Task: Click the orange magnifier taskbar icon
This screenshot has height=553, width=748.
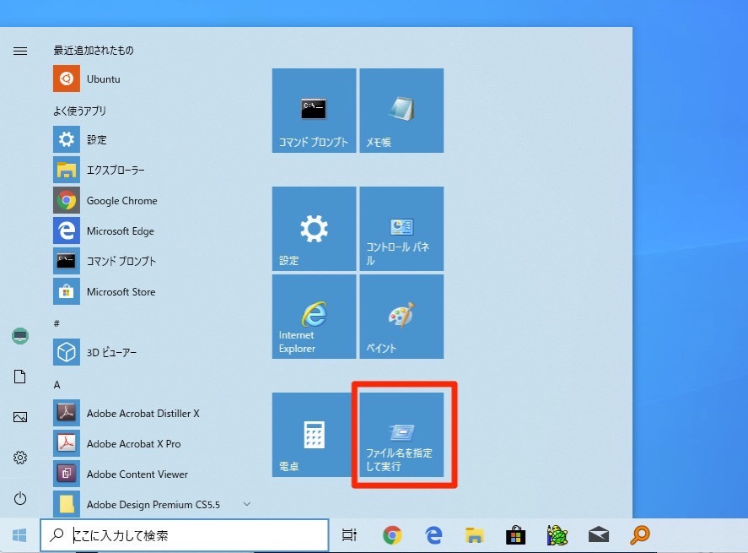Action: [640, 535]
